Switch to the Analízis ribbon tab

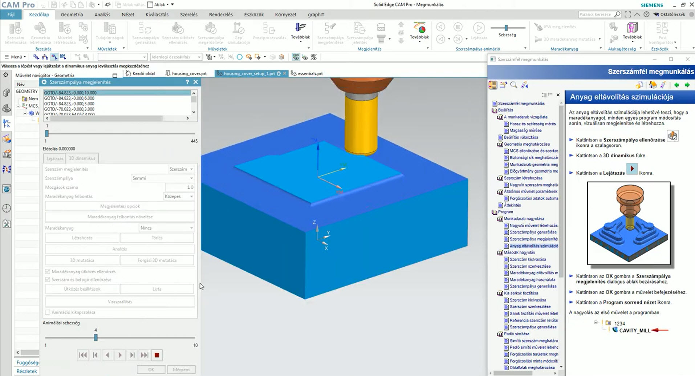(102, 15)
